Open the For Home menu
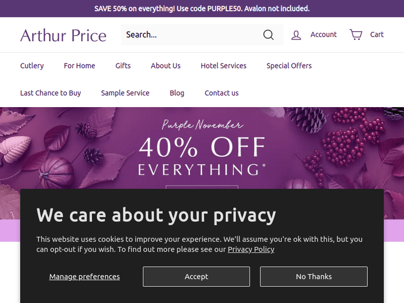 point(79,66)
